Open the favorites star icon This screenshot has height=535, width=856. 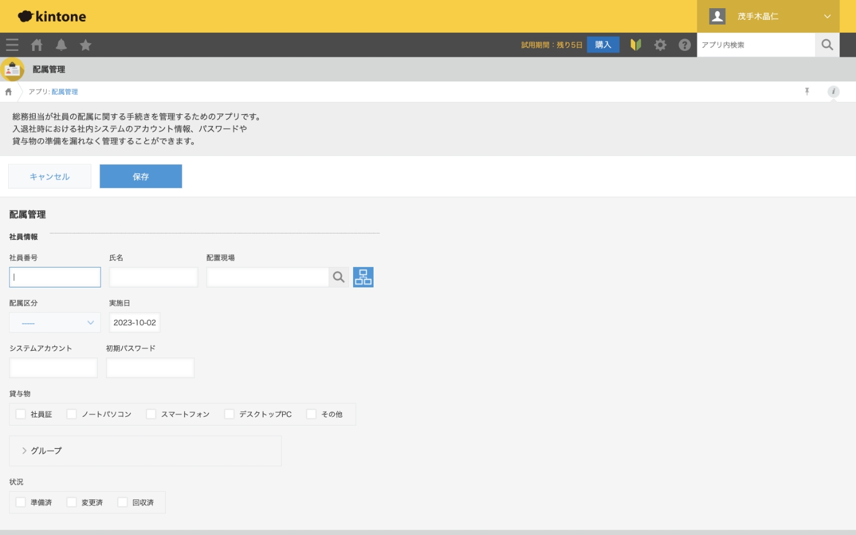[x=85, y=45]
